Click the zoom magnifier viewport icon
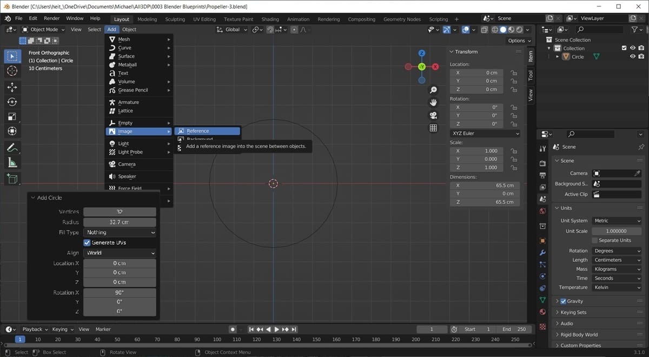The width and height of the screenshot is (649, 357). pos(433,90)
